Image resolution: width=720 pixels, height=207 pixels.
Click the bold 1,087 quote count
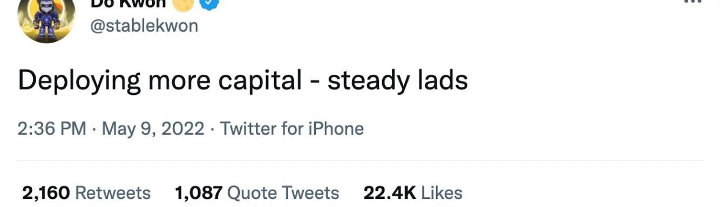click(x=199, y=193)
